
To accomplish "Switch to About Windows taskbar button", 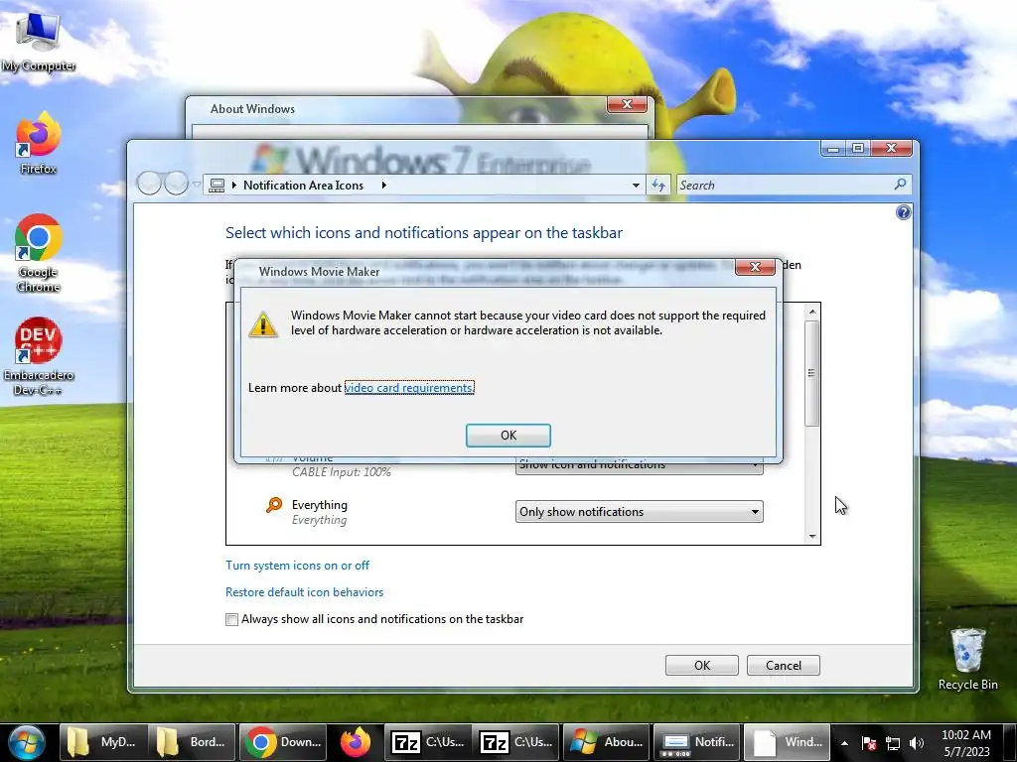I will point(606,742).
